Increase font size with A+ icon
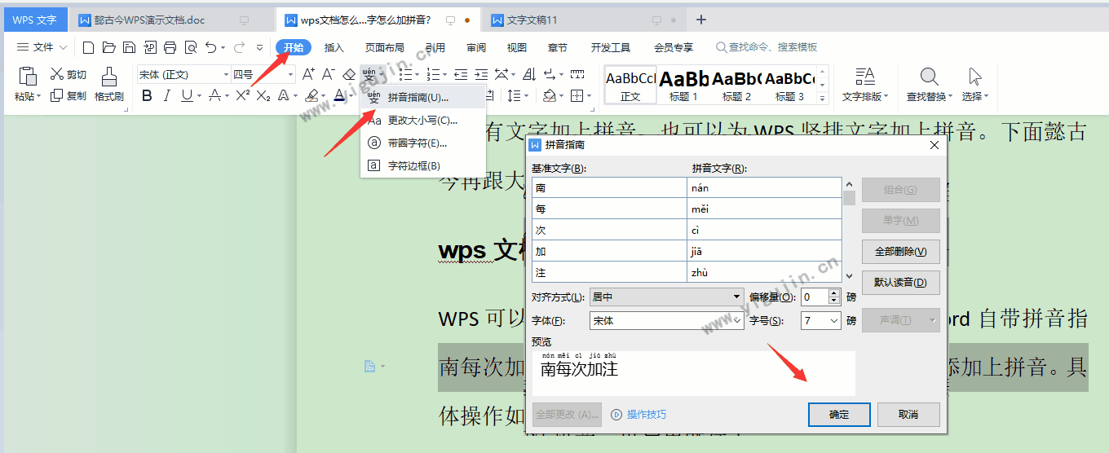This screenshot has width=1109, height=453. 308,74
